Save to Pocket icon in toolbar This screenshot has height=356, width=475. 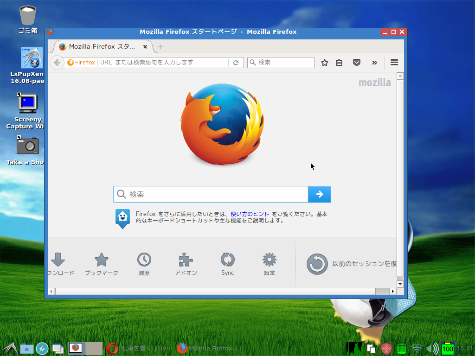click(357, 63)
